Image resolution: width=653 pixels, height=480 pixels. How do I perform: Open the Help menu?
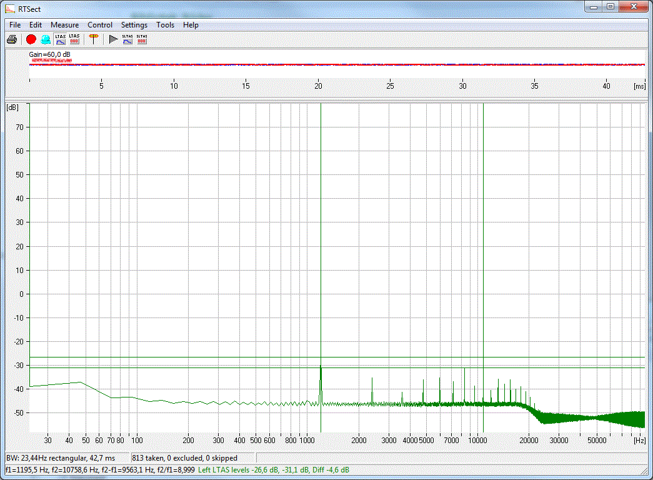(x=191, y=25)
